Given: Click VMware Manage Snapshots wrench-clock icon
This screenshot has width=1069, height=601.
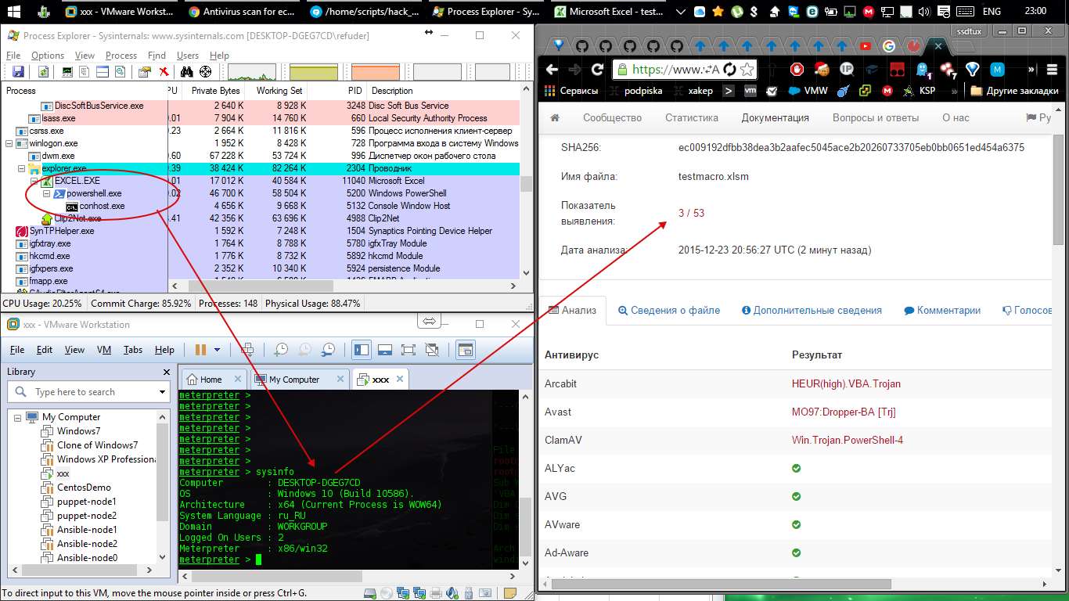Looking at the screenshot, I should coord(328,350).
